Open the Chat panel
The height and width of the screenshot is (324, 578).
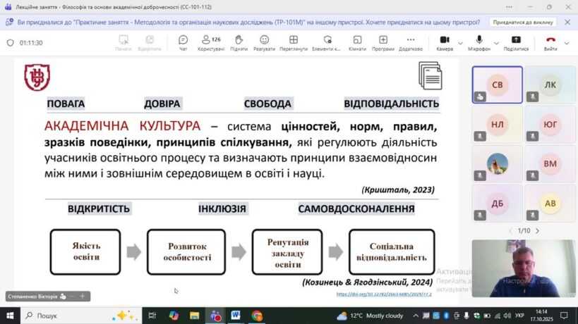(x=183, y=42)
